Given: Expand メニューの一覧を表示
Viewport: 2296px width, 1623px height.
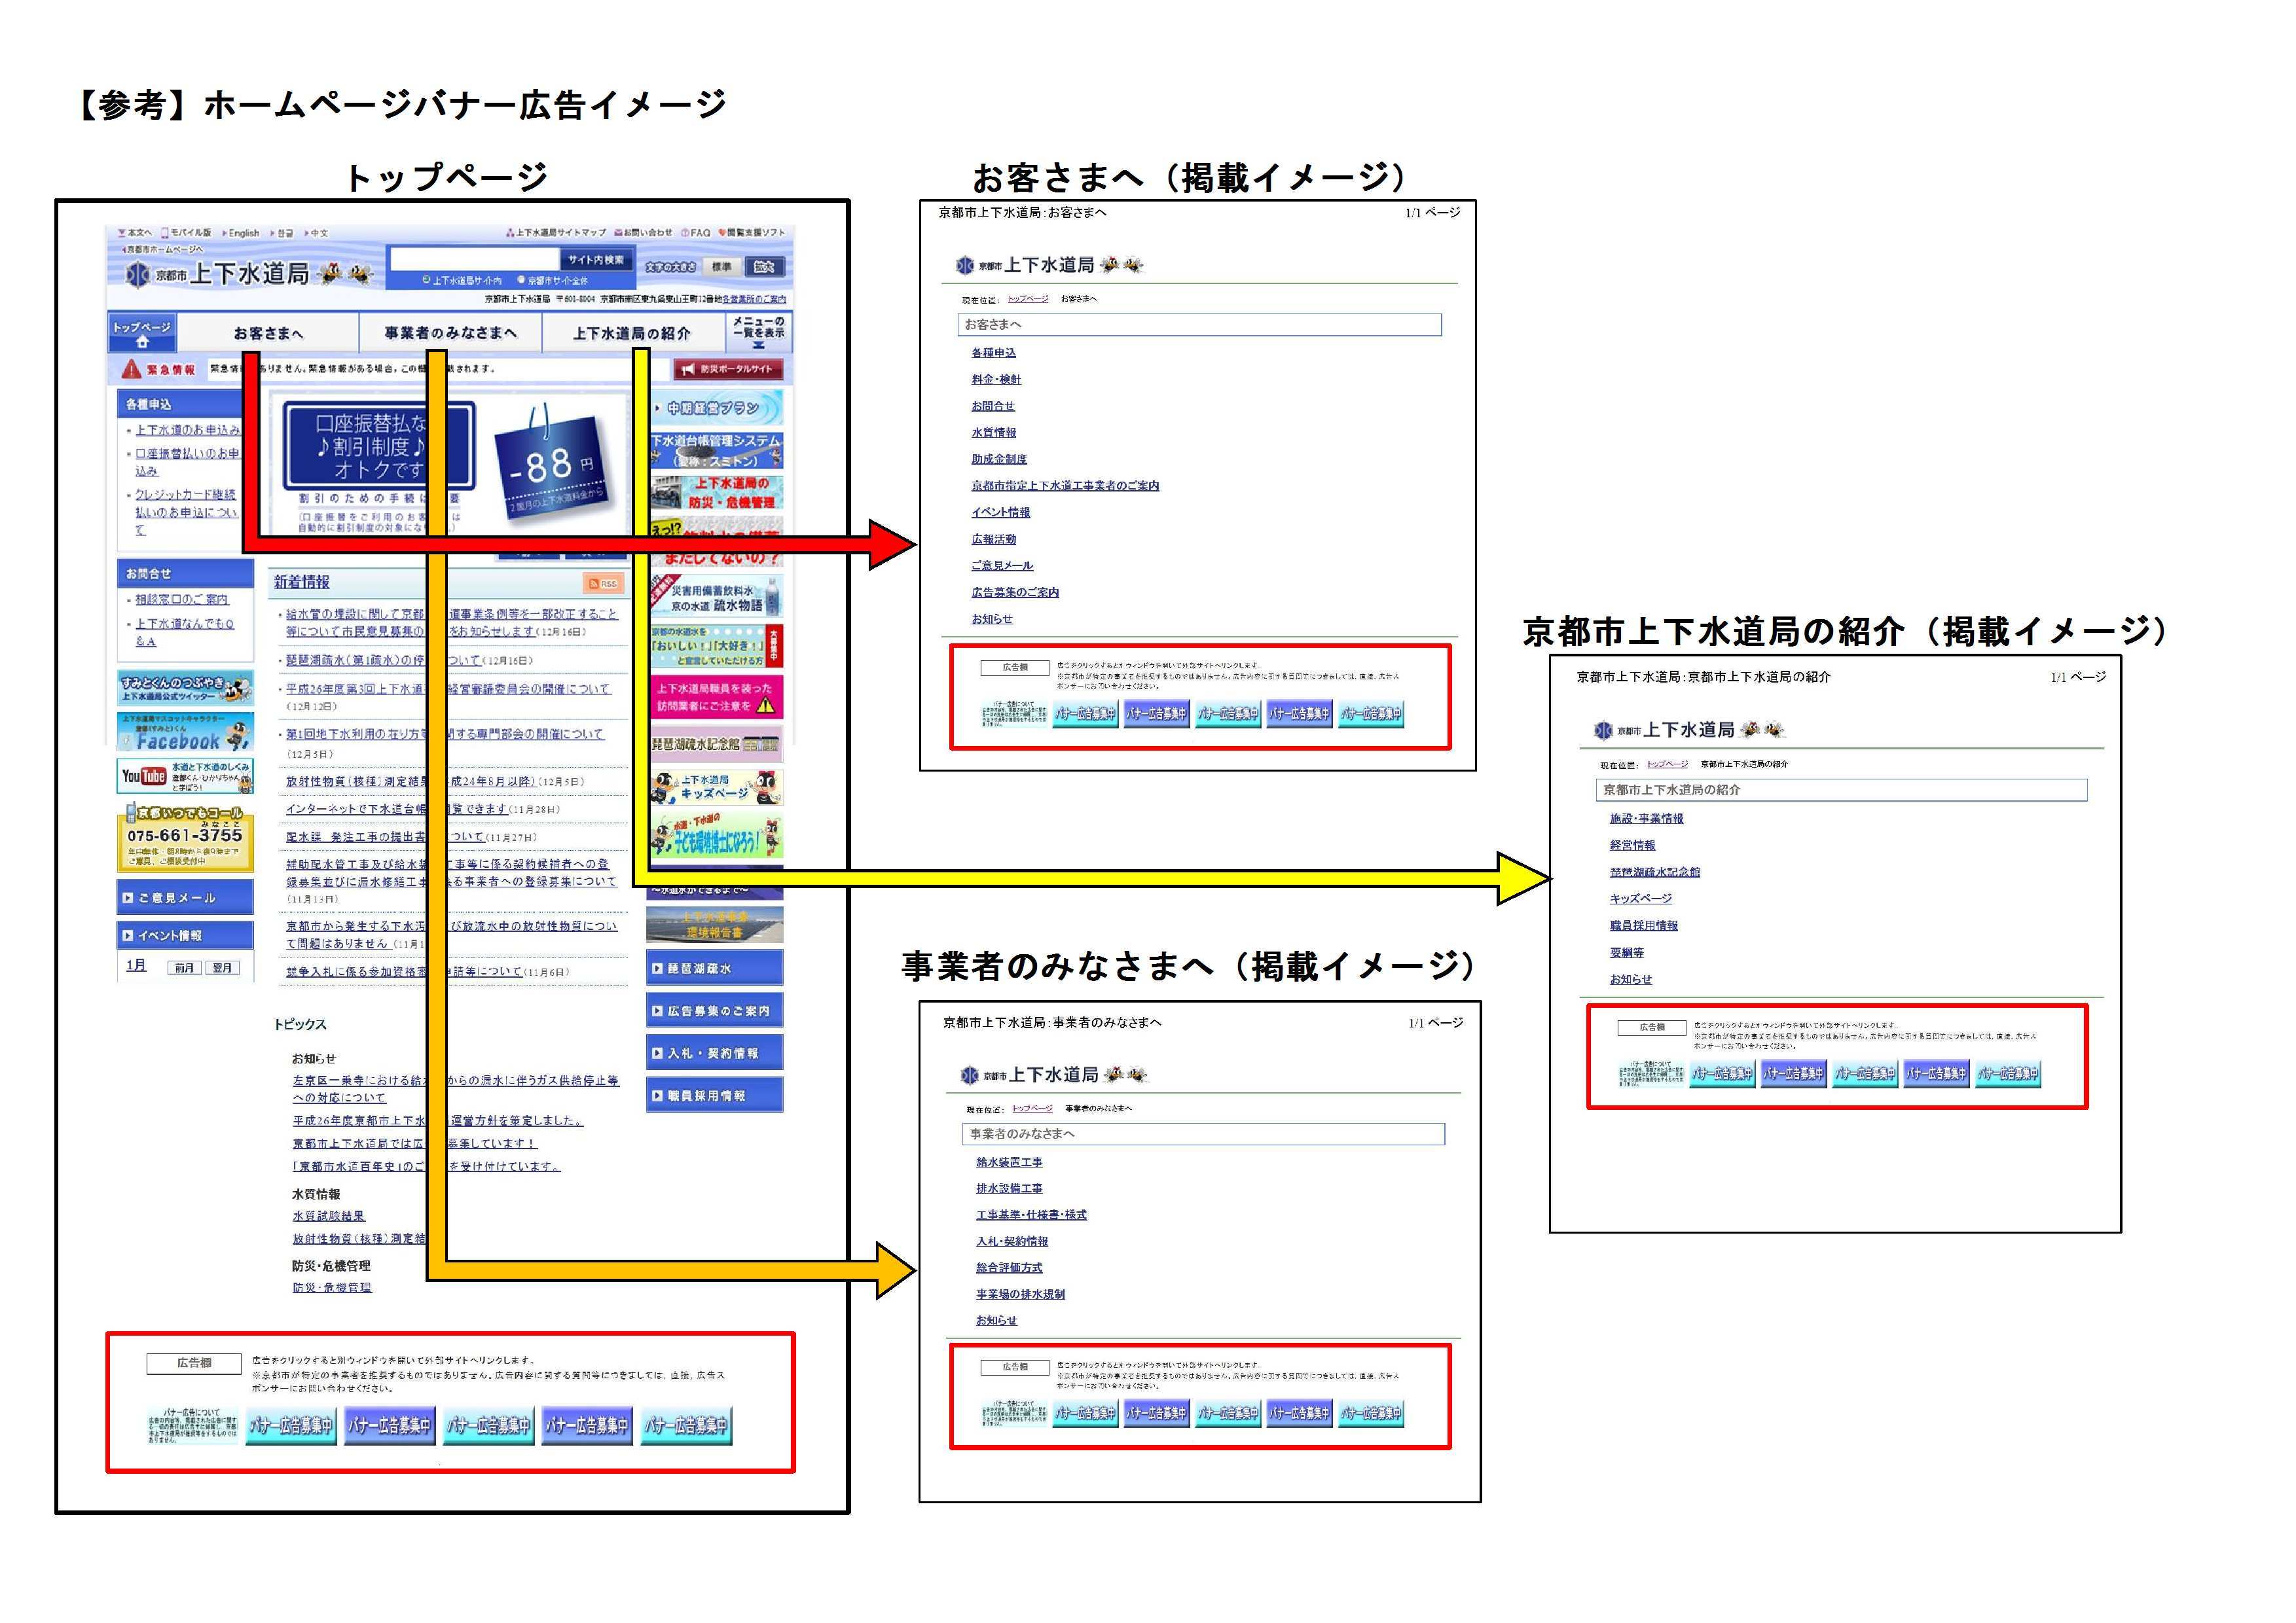Looking at the screenshot, I should click(759, 333).
